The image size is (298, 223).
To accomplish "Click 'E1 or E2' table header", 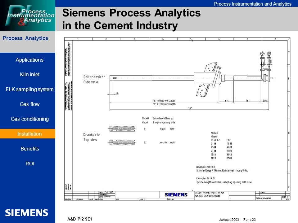I will pos(215,140).
